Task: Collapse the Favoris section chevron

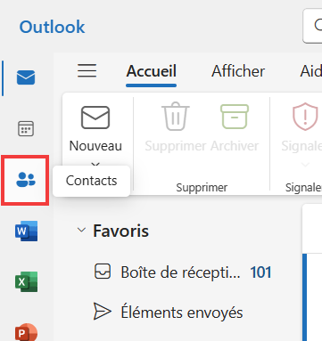Action: 81,231
